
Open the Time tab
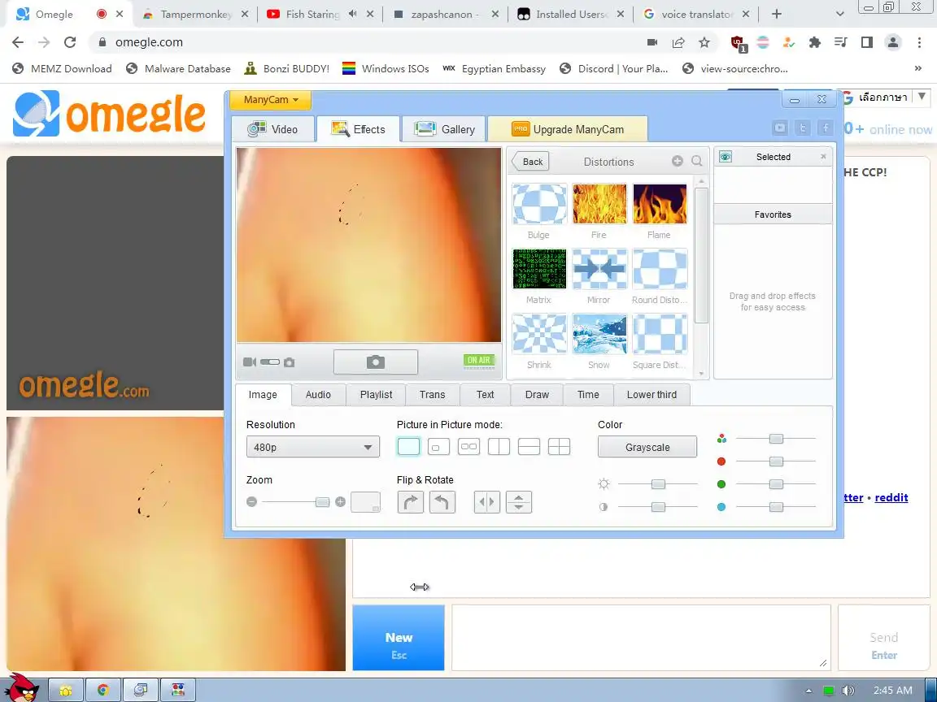point(588,395)
